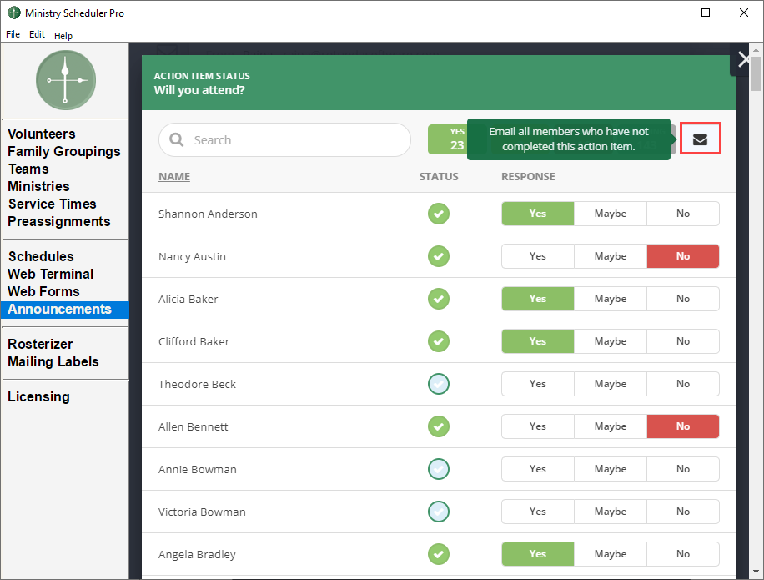Select Maybe for Angela Bradley
764x580 pixels.
(x=610, y=554)
